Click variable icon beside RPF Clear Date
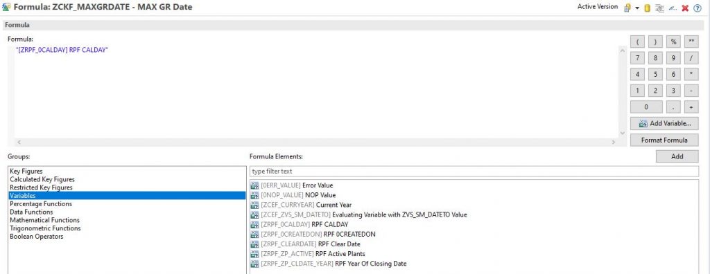Screen dimensions: 710x274 pos(254,244)
